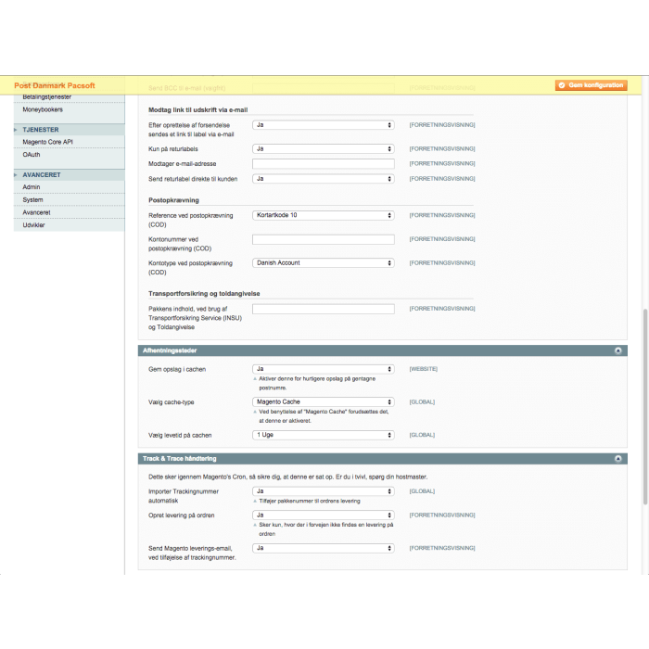
Task: Open the Kortartkode 10 reference dropdown
Action: click(x=324, y=215)
